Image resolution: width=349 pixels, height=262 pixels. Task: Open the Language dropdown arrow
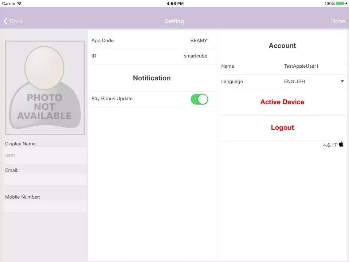click(x=342, y=81)
